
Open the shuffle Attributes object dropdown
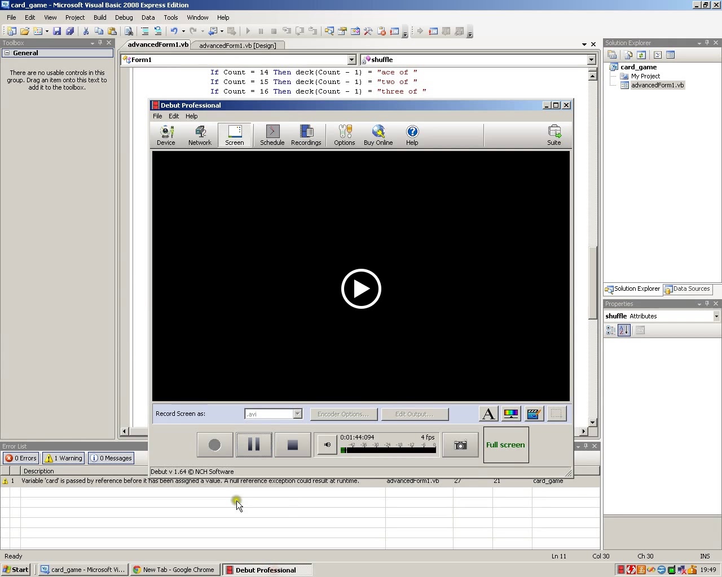pyautogui.click(x=716, y=316)
